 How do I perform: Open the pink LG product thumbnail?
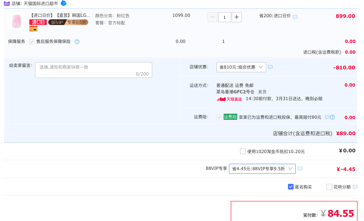pyautogui.click(x=16, y=21)
